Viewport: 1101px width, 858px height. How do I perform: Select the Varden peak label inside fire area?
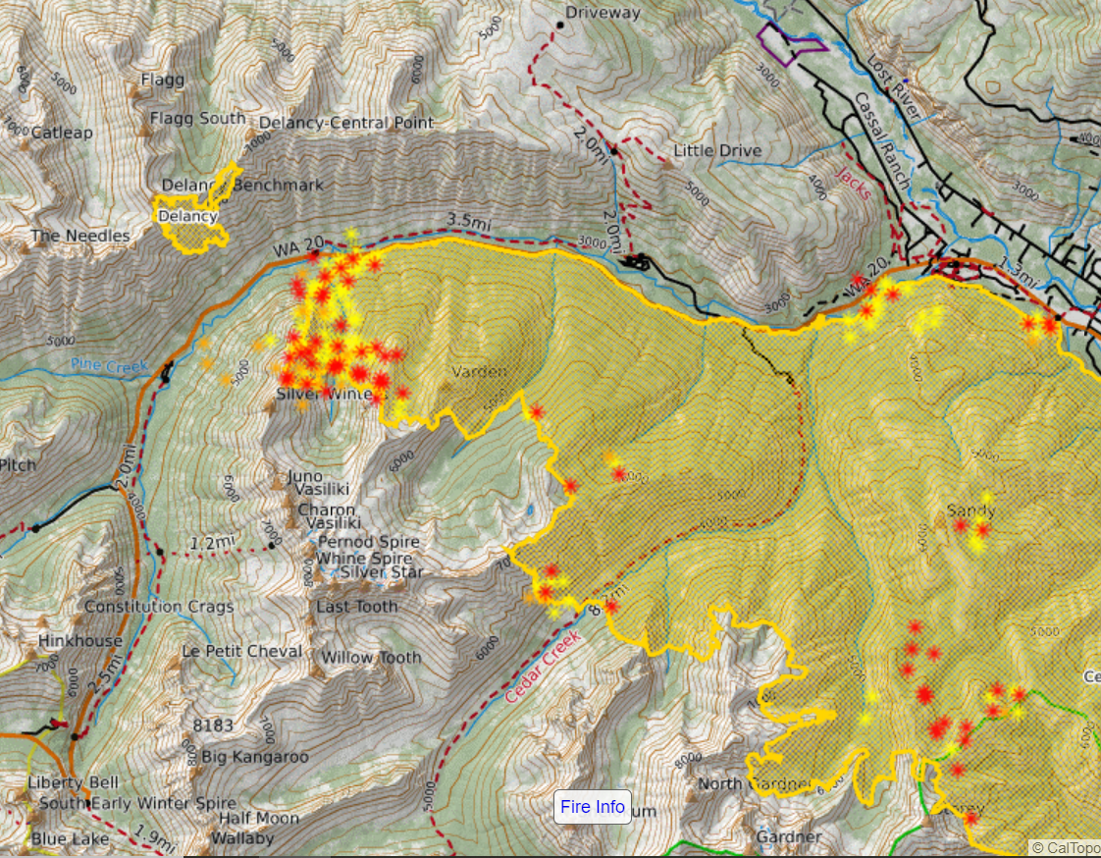pos(479,372)
